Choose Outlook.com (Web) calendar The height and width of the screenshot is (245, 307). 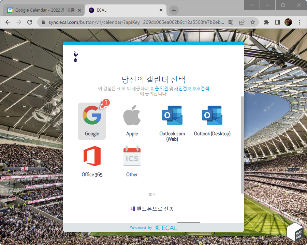point(172,115)
